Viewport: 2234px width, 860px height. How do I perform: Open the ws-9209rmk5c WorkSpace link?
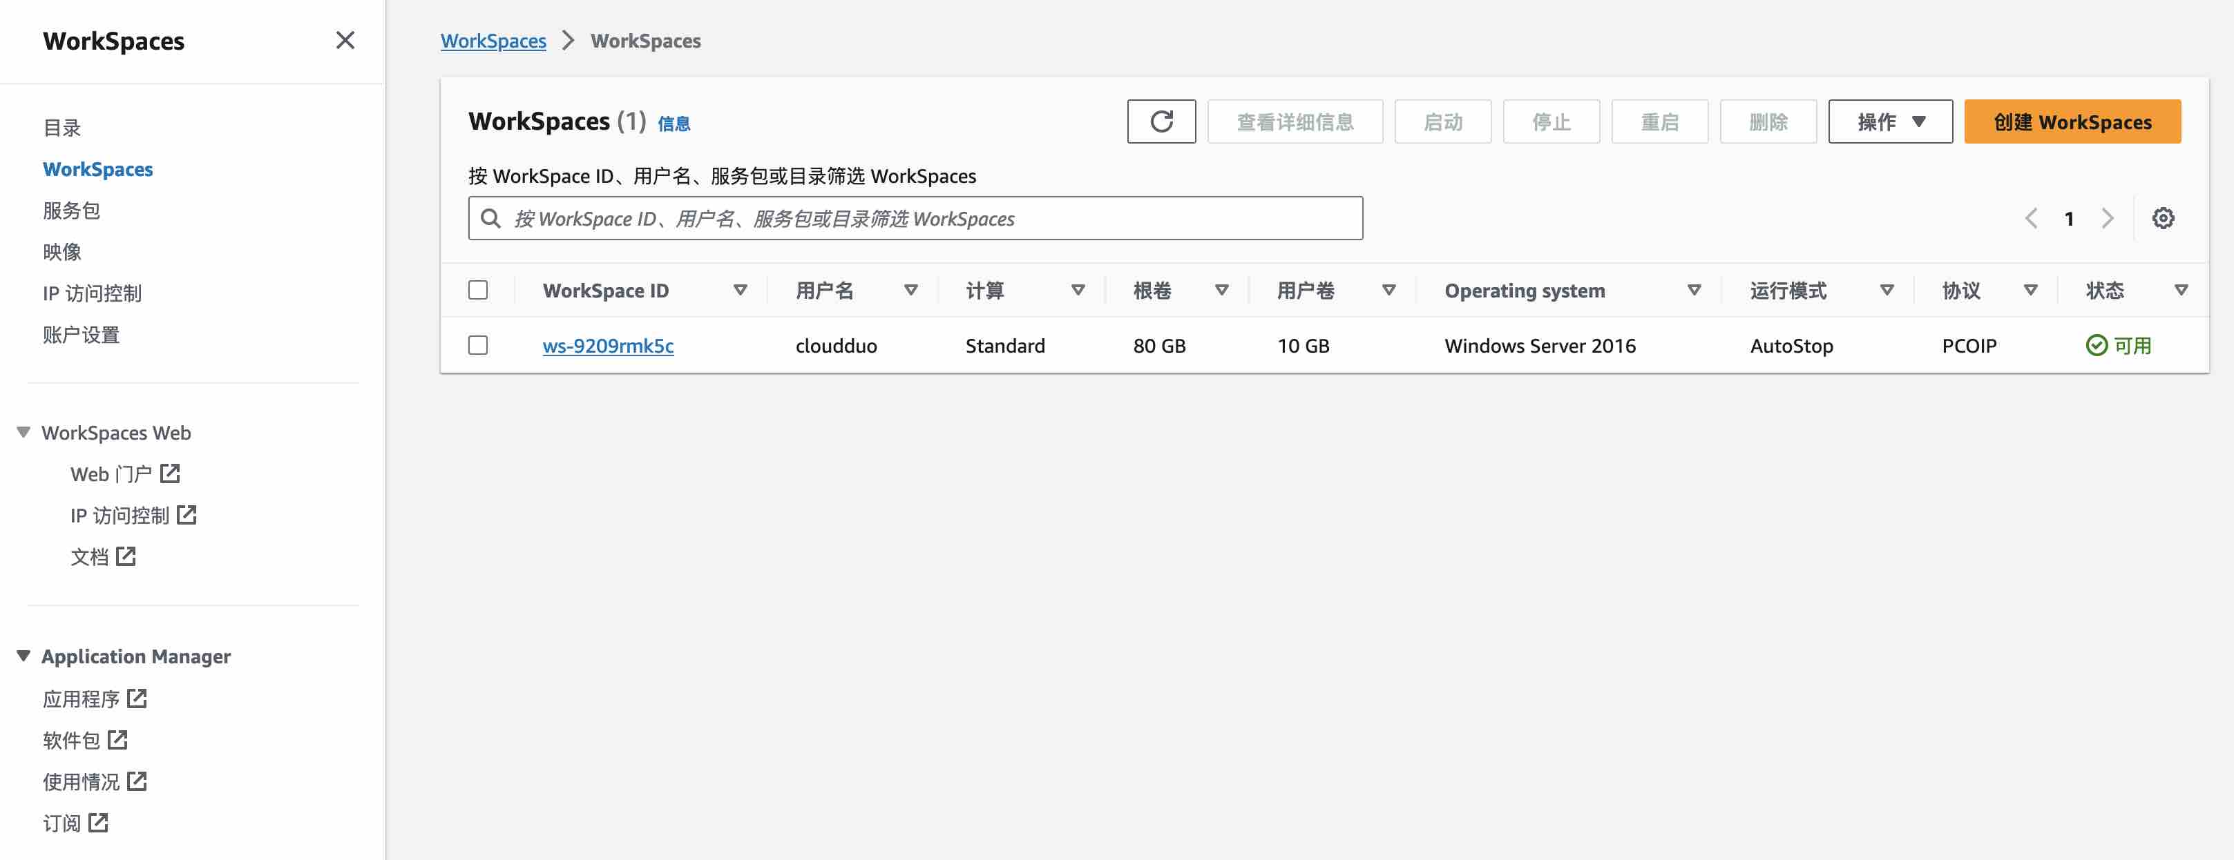[x=608, y=345]
